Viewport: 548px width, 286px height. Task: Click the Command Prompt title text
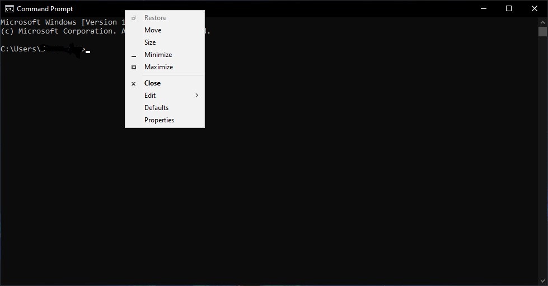pos(45,9)
